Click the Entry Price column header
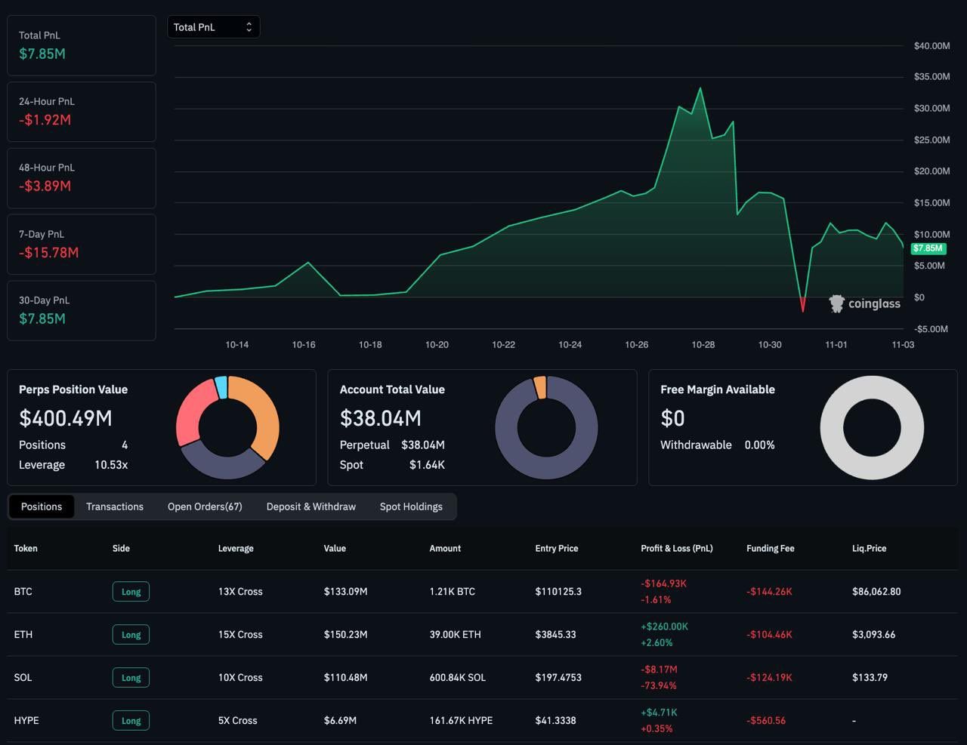 click(557, 549)
